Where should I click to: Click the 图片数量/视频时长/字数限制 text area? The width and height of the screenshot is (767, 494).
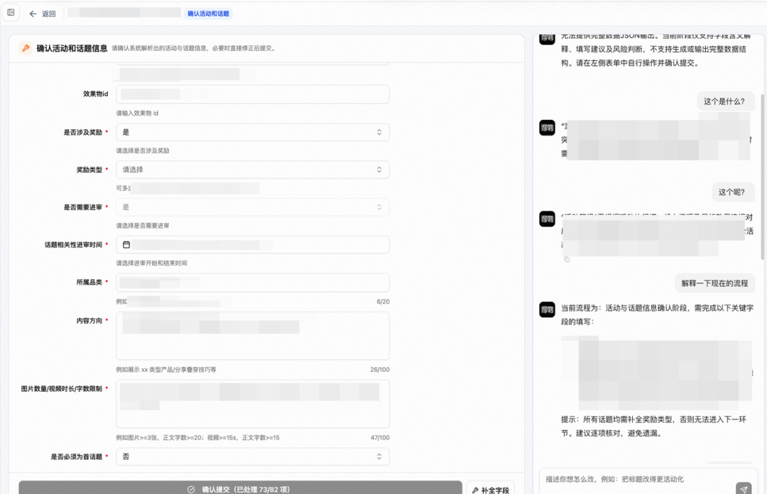[x=252, y=404]
